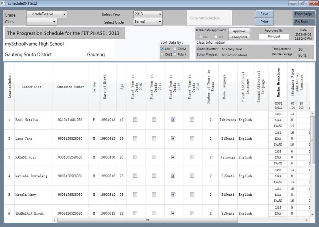Open the Select Cycle Term3 dropdown
Image resolution: width=319 pixels, height=227 pixels.
click(147, 22)
